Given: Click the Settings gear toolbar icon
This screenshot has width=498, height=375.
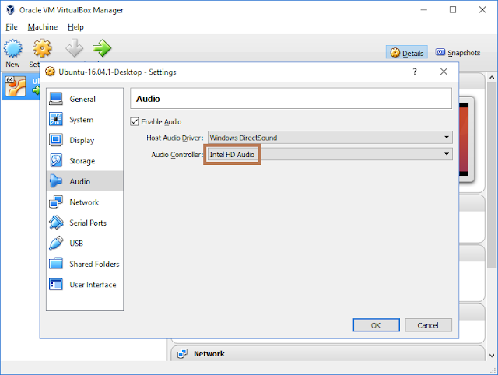Looking at the screenshot, I should (42, 48).
